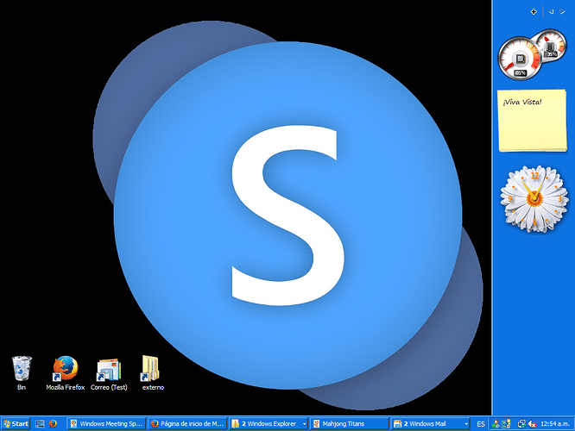Screen dimensions: 575x431
Task: Click the people tray icon
Action: point(496,424)
